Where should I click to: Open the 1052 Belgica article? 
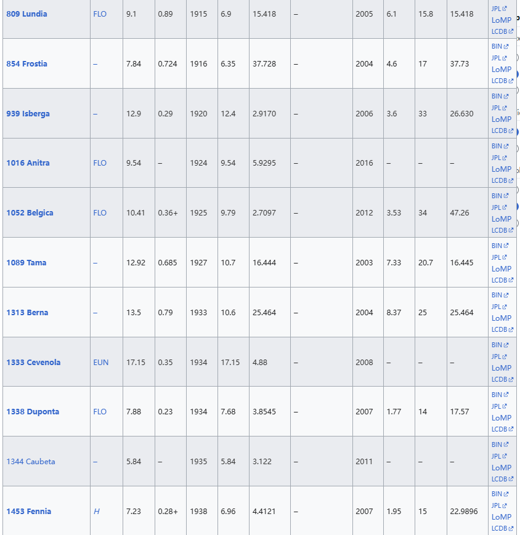30,212
